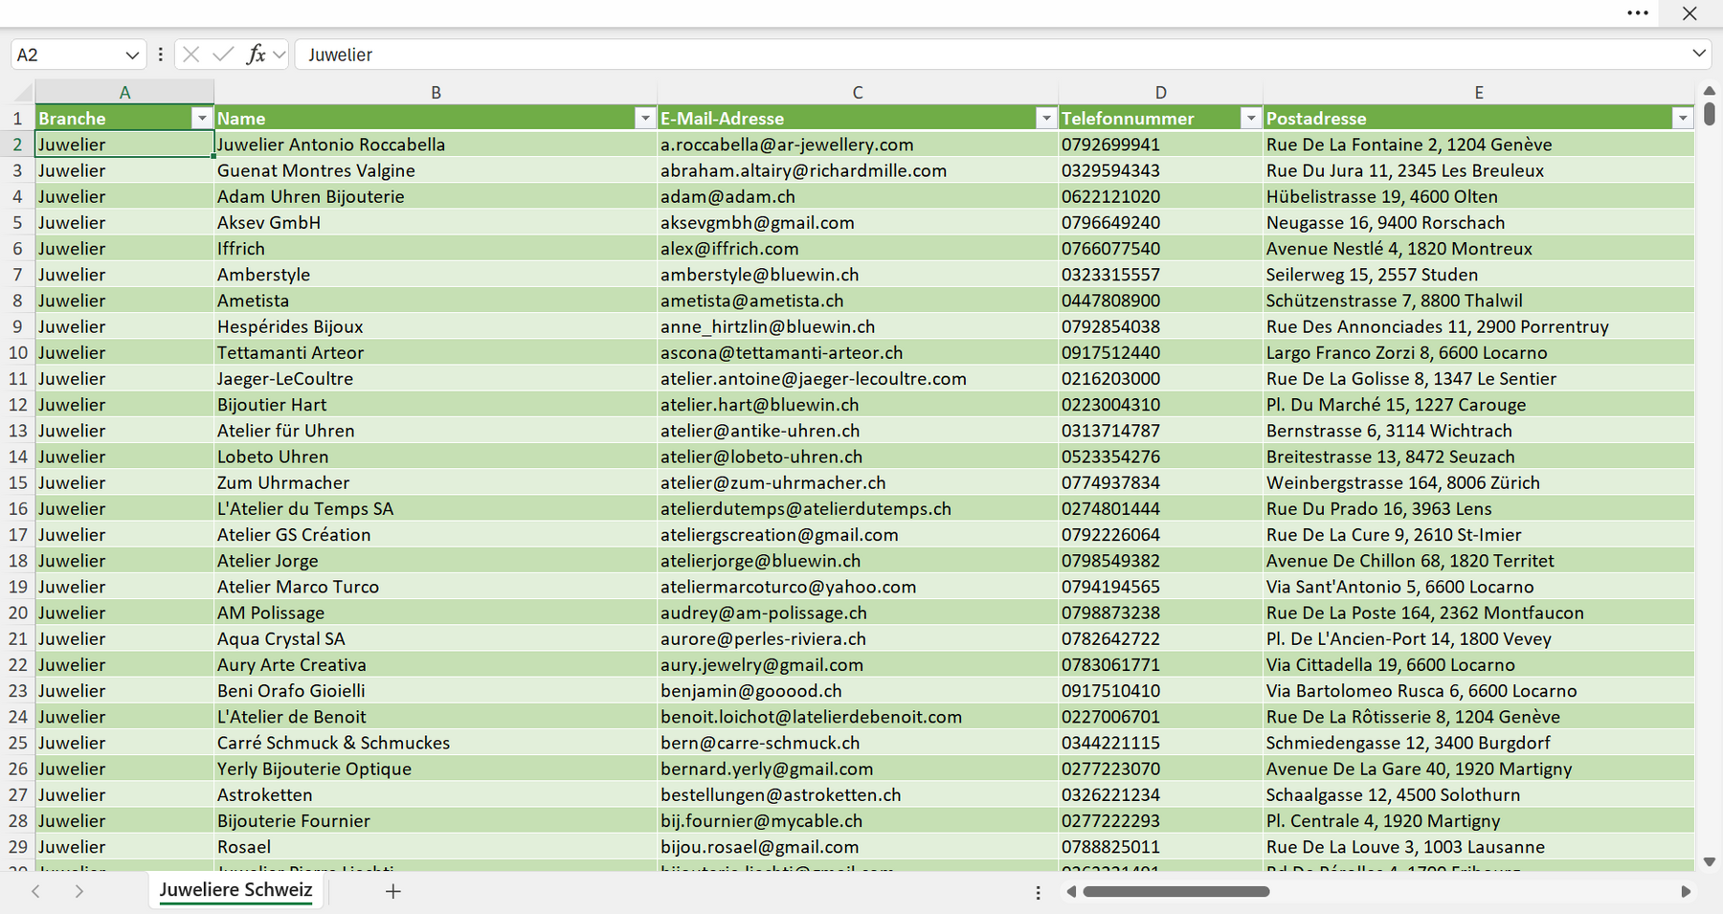Open the three-dots more options menu
The width and height of the screenshot is (1723, 914).
1638,13
